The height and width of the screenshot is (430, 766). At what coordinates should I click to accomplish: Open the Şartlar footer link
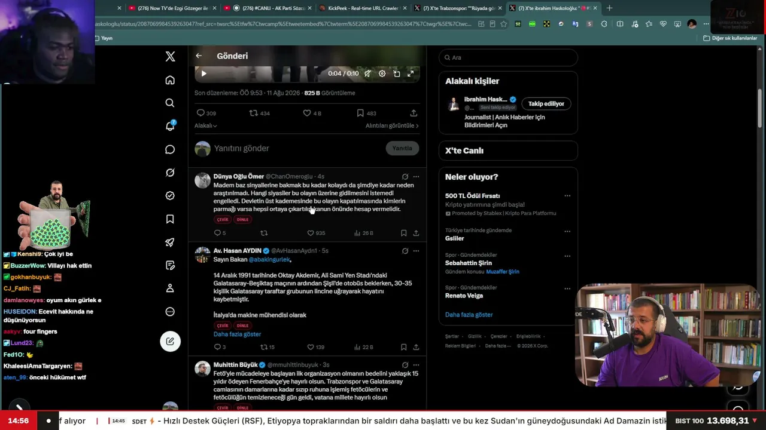[452, 336]
